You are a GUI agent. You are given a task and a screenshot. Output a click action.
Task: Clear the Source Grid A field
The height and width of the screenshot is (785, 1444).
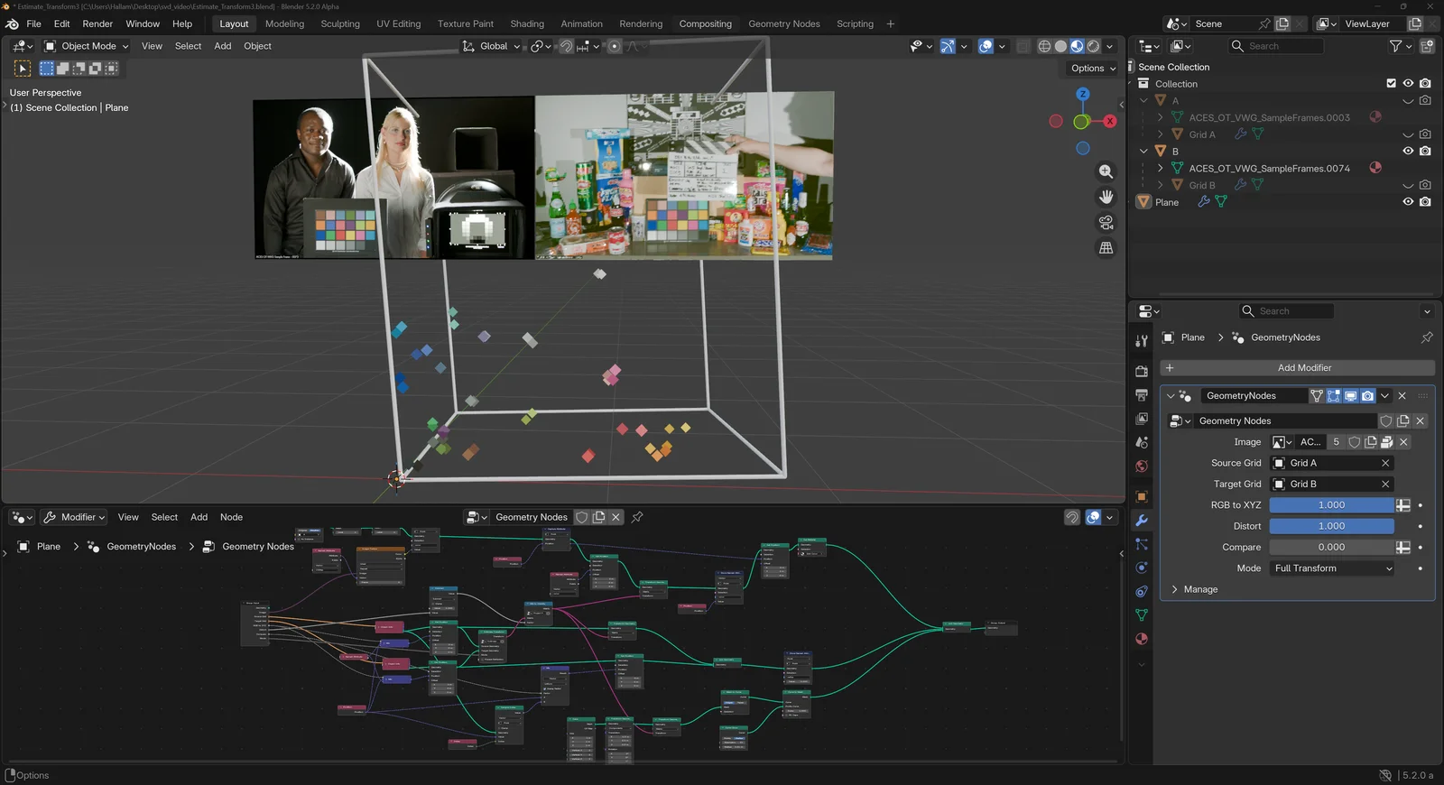(x=1385, y=463)
